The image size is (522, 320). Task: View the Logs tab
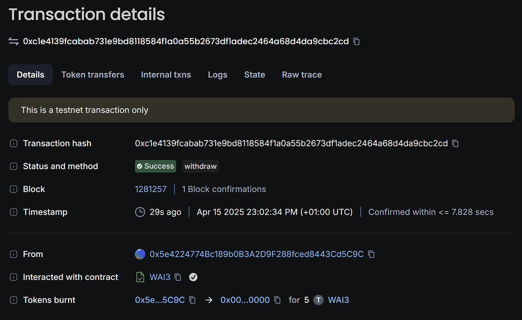pos(217,75)
